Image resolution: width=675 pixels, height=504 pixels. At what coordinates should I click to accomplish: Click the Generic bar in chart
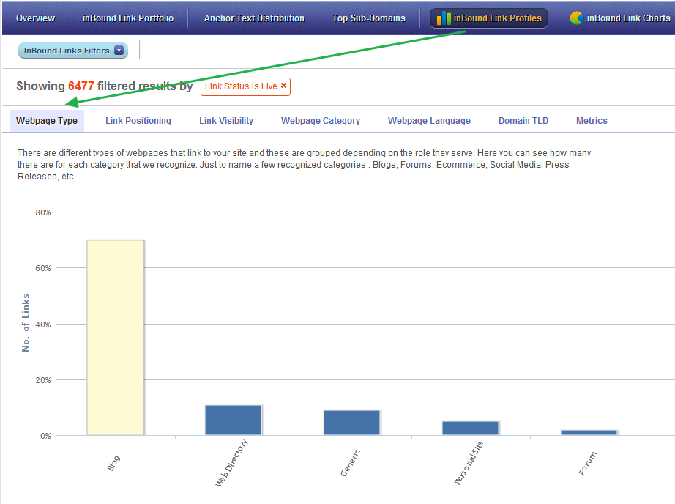click(x=351, y=423)
